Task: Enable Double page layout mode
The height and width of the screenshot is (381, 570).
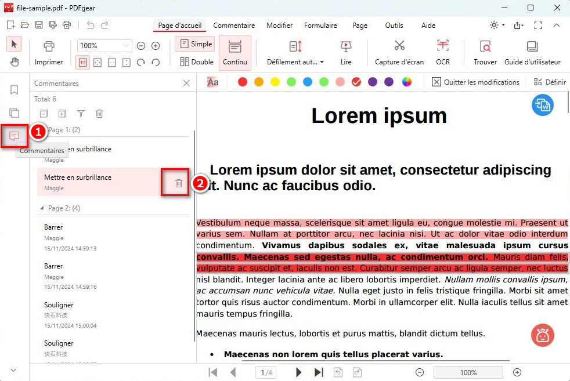Action: [x=195, y=61]
